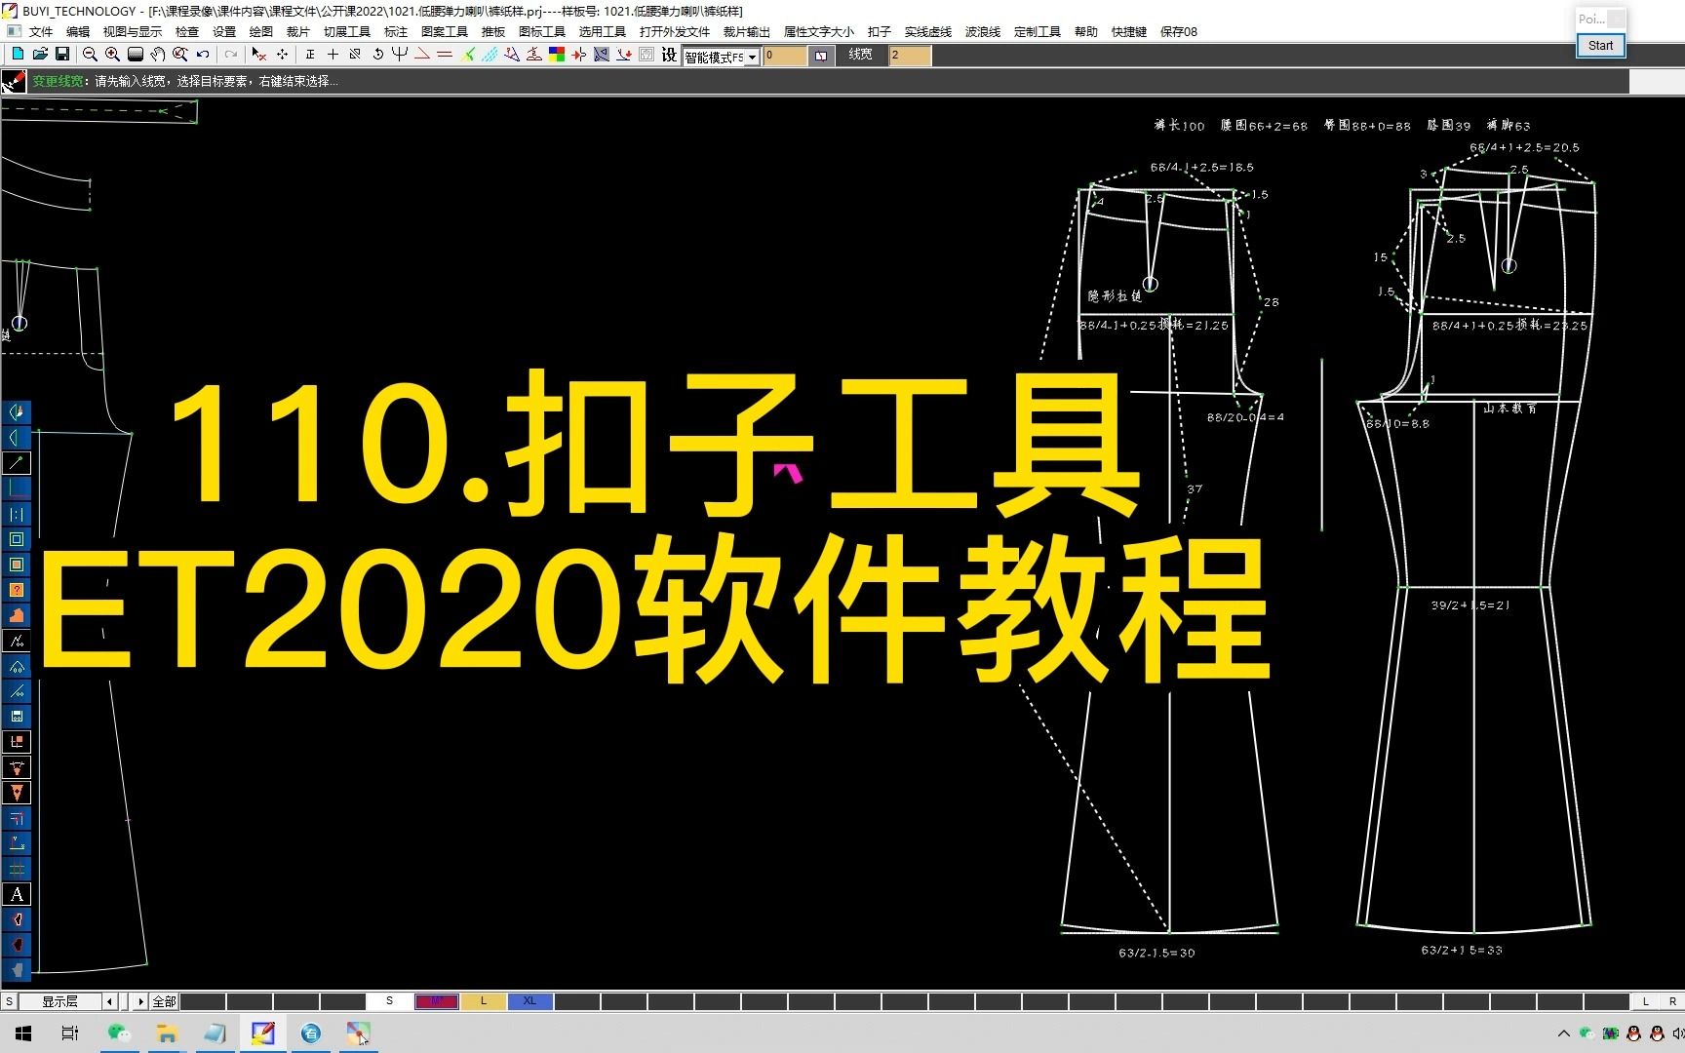The height and width of the screenshot is (1053, 1685).
Task: Open Task View on the taskbar
Action: tap(70, 1033)
